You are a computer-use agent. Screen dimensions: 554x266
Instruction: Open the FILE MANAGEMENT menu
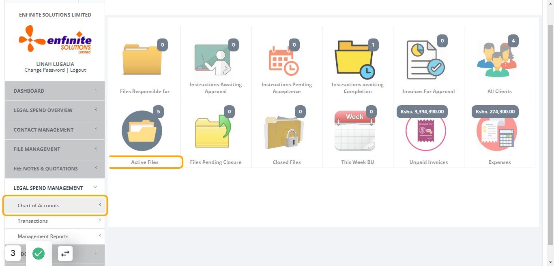click(x=55, y=149)
